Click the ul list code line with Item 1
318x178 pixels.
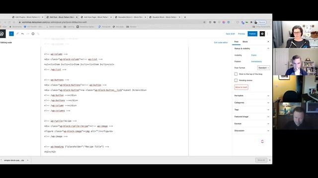(79, 64)
